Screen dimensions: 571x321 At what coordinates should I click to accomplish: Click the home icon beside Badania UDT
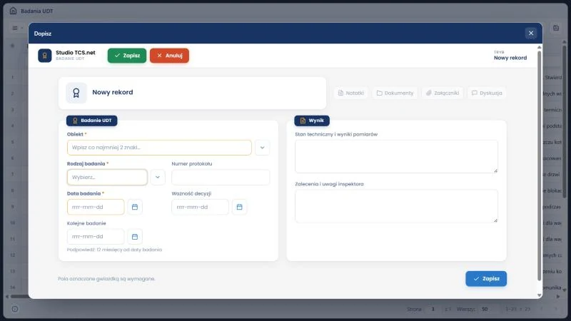click(x=13, y=11)
